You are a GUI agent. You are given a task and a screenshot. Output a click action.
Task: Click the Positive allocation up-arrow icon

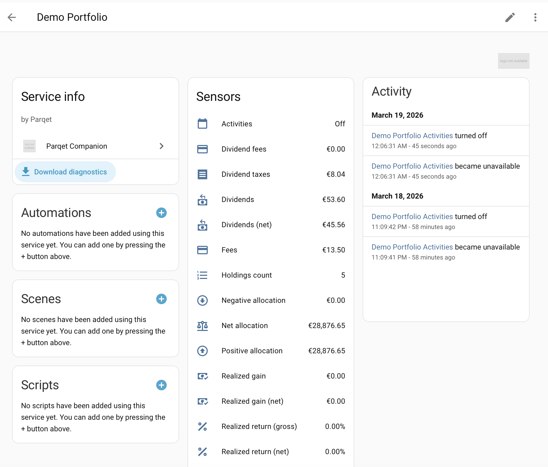(x=202, y=351)
